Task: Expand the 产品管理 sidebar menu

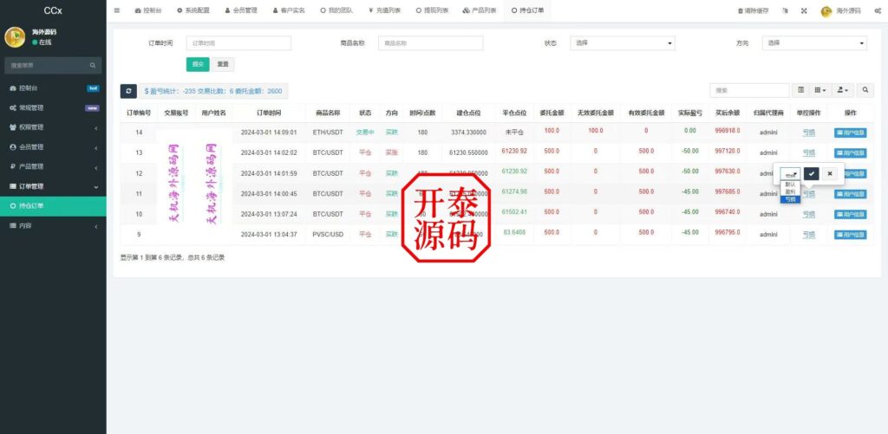Action: 53,167
